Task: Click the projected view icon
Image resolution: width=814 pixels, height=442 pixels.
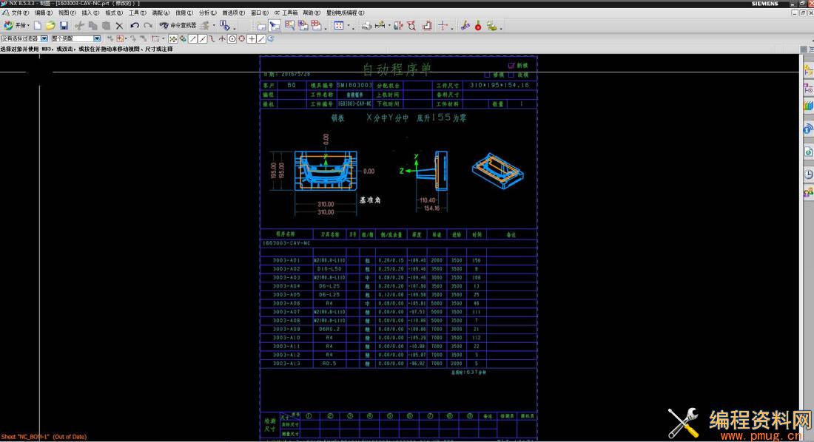Action: coord(303,25)
